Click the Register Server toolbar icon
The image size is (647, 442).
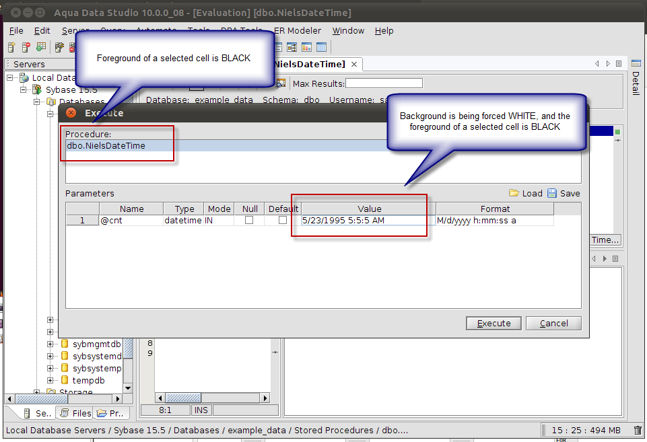(x=11, y=47)
